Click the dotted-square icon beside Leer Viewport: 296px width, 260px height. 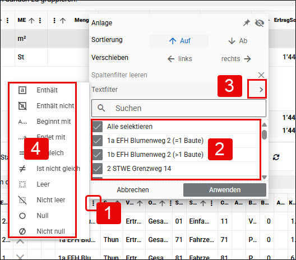click(22, 184)
